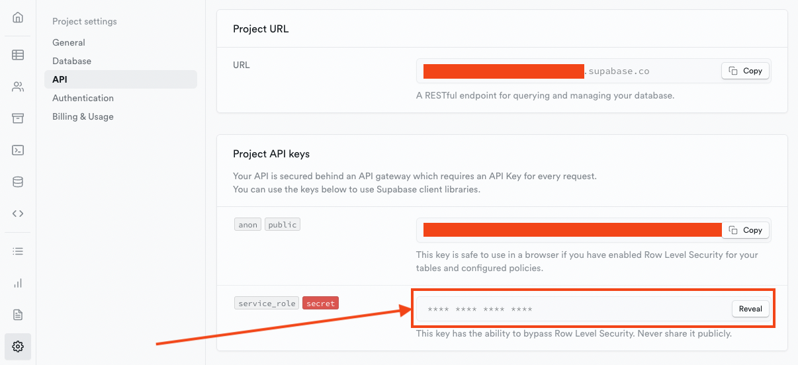Click the masked service_role key field

coord(594,309)
